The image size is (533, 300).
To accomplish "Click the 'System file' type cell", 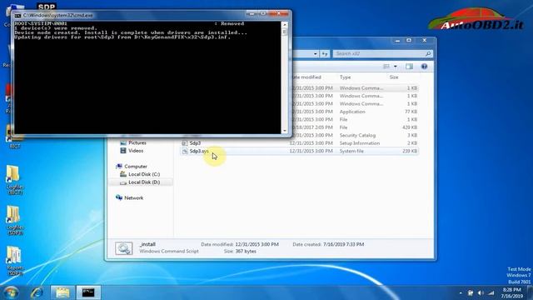I will (351, 151).
